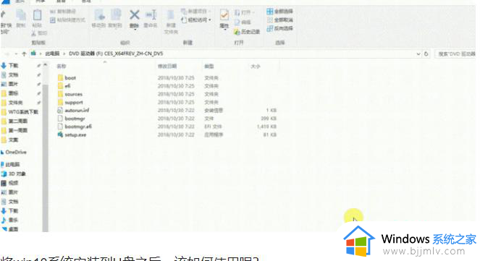Open the address bar history dropdown arrow

[x=418, y=54]
